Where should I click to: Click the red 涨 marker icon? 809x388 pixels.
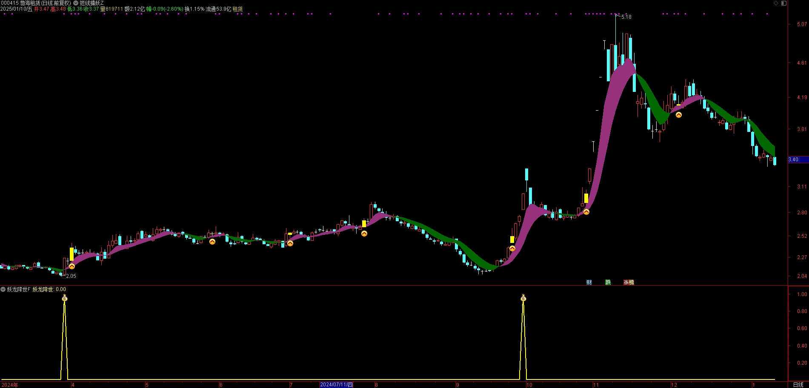(626, 282)
